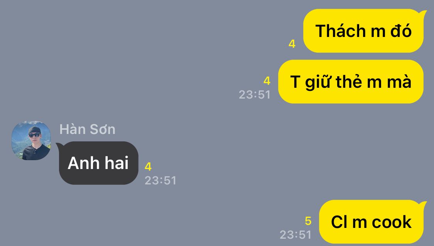Click the word "Thách" in the top message
This screenshot has height=246, width=434.
click(341, 31)
